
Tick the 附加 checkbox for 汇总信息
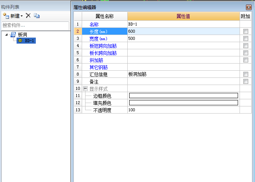pyautogui.click(x=246, y=74)
